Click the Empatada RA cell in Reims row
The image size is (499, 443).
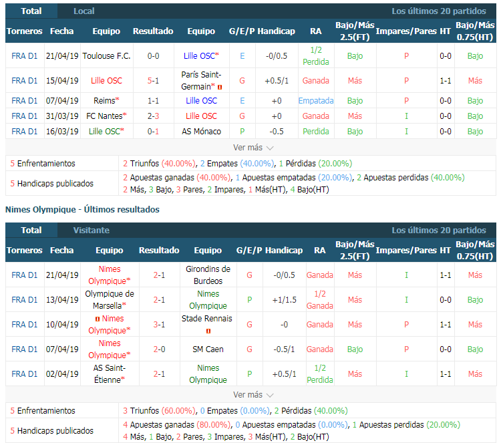coord(316,101)
